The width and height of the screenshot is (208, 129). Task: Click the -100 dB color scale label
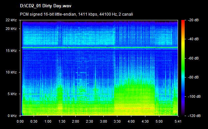coord(194,97)
